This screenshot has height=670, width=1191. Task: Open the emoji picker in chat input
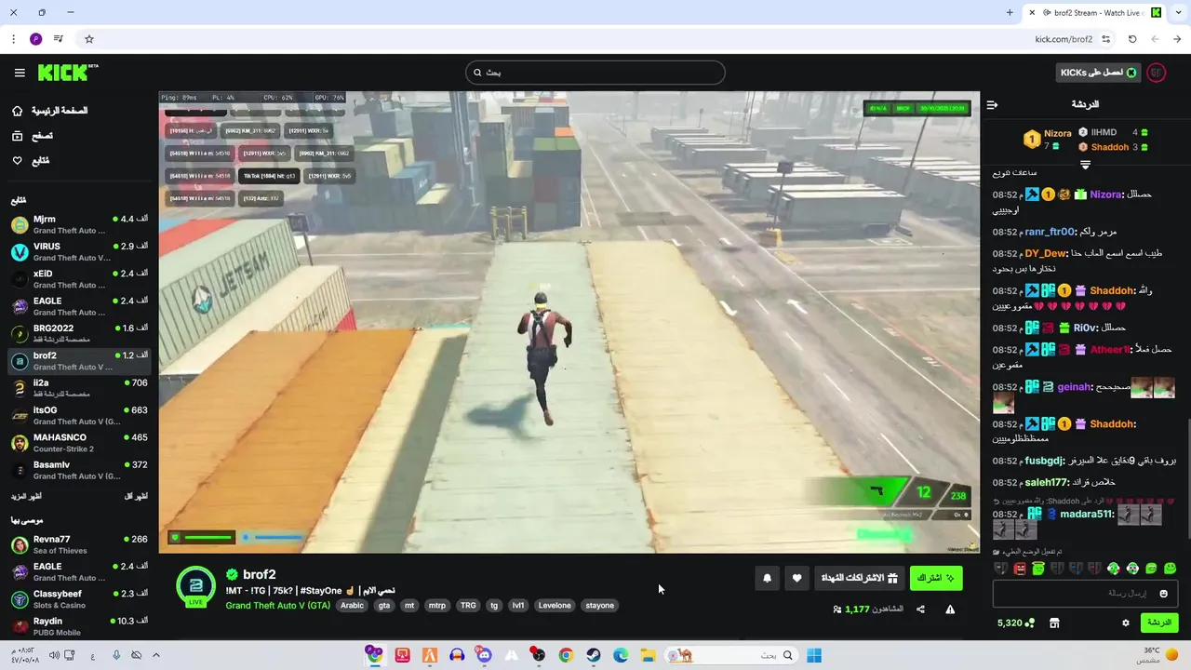(x=1163, y=594)
